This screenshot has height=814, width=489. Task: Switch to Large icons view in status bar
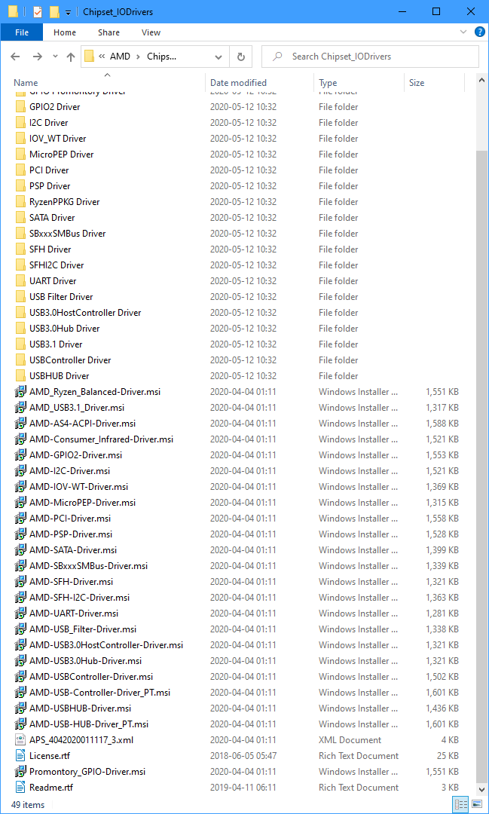[x=476, y=805]
